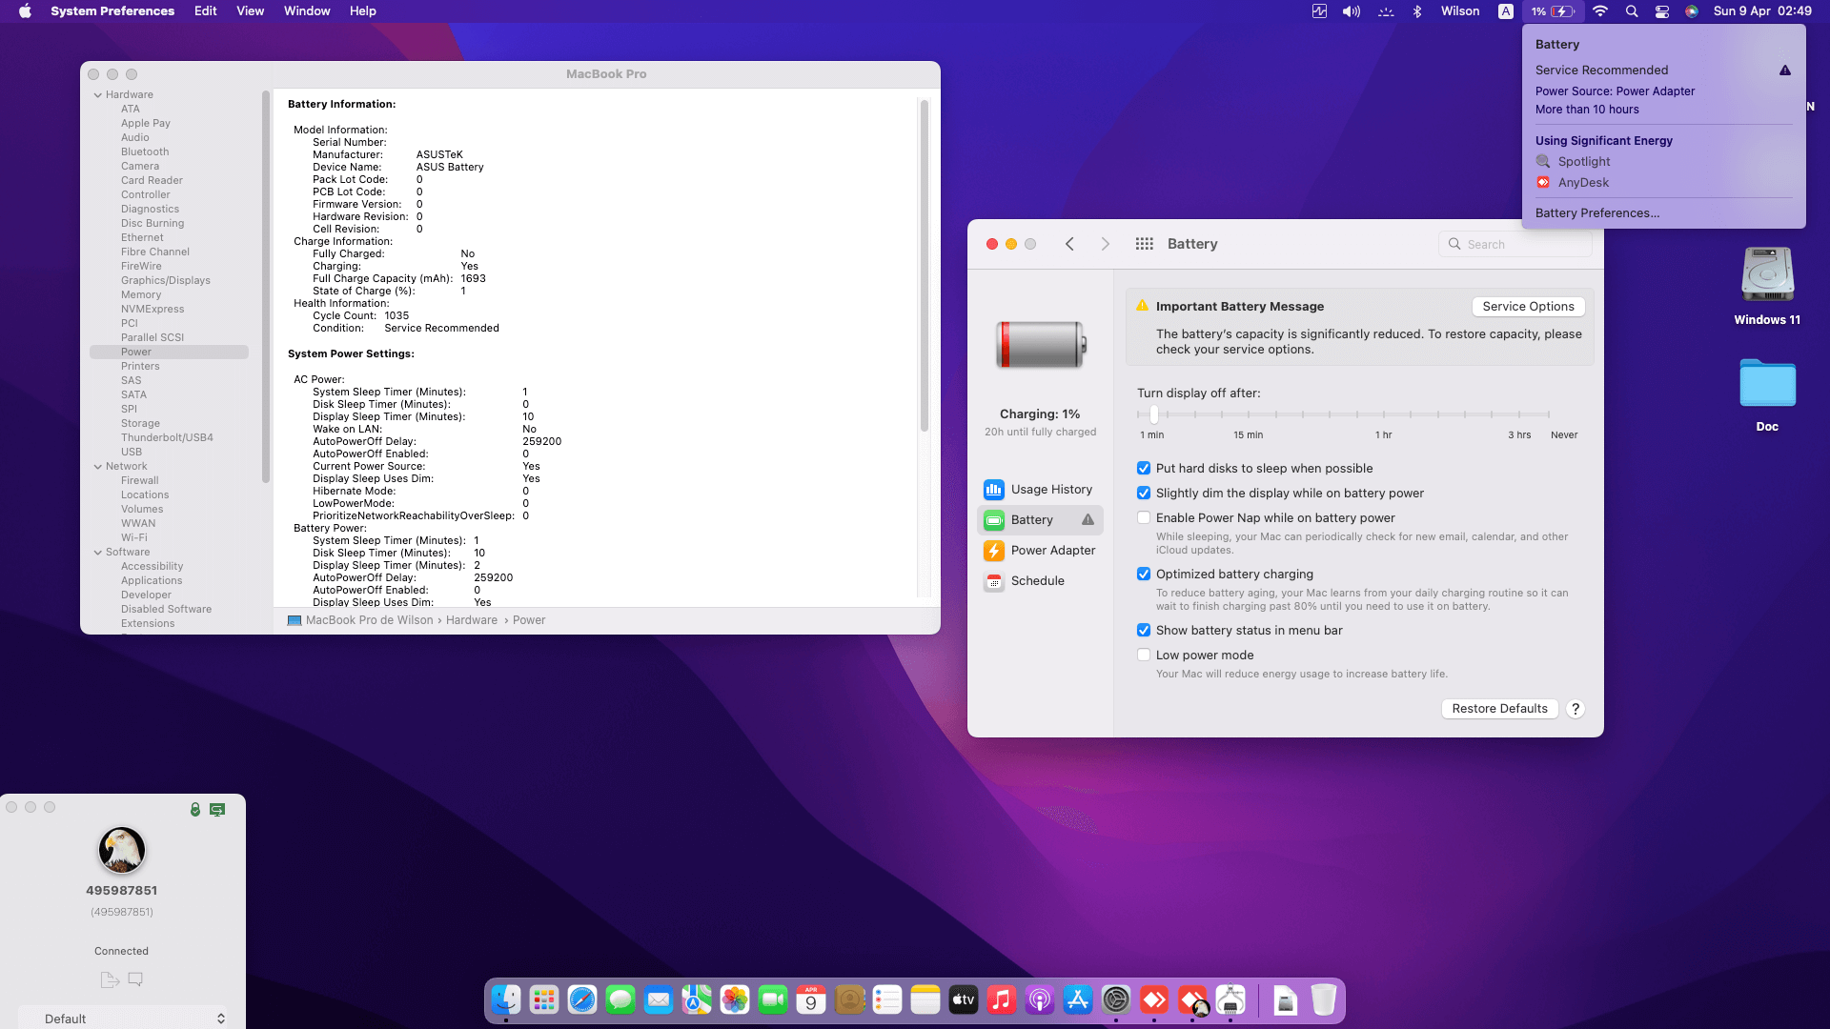Select Power Adapter in Battery sidebar
The height and width of the screenshot is (1029, 1830).
point(1053,550)
